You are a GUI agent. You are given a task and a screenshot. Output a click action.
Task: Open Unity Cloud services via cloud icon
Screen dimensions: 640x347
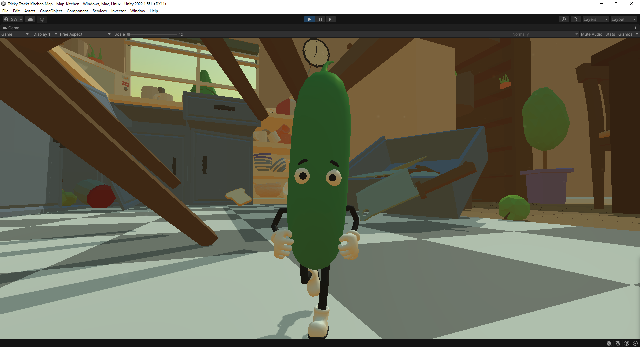30,19
